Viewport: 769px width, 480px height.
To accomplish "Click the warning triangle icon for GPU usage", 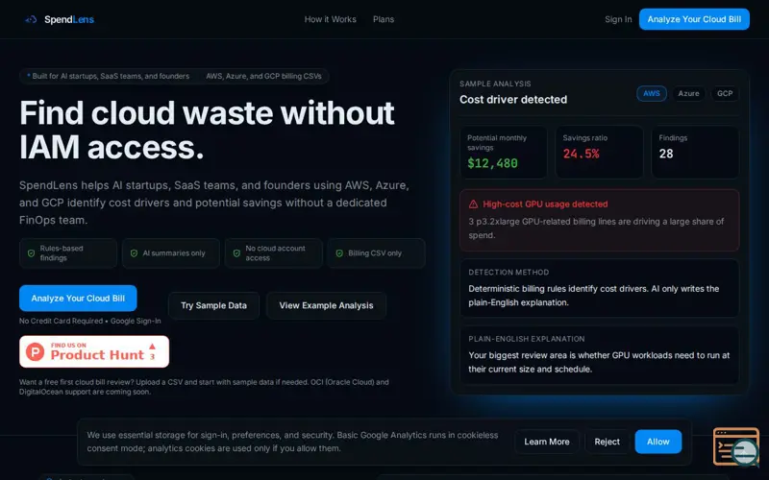I will click(473, 204).
